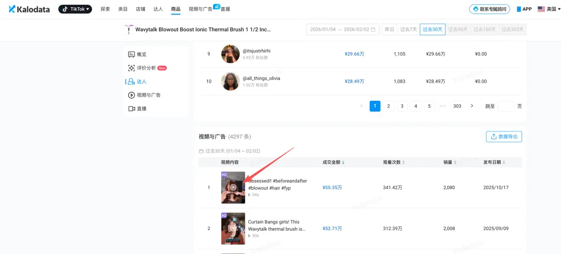561x254 pixels.
Task: Sort by 成交金额 column
Action: point(333,162)
